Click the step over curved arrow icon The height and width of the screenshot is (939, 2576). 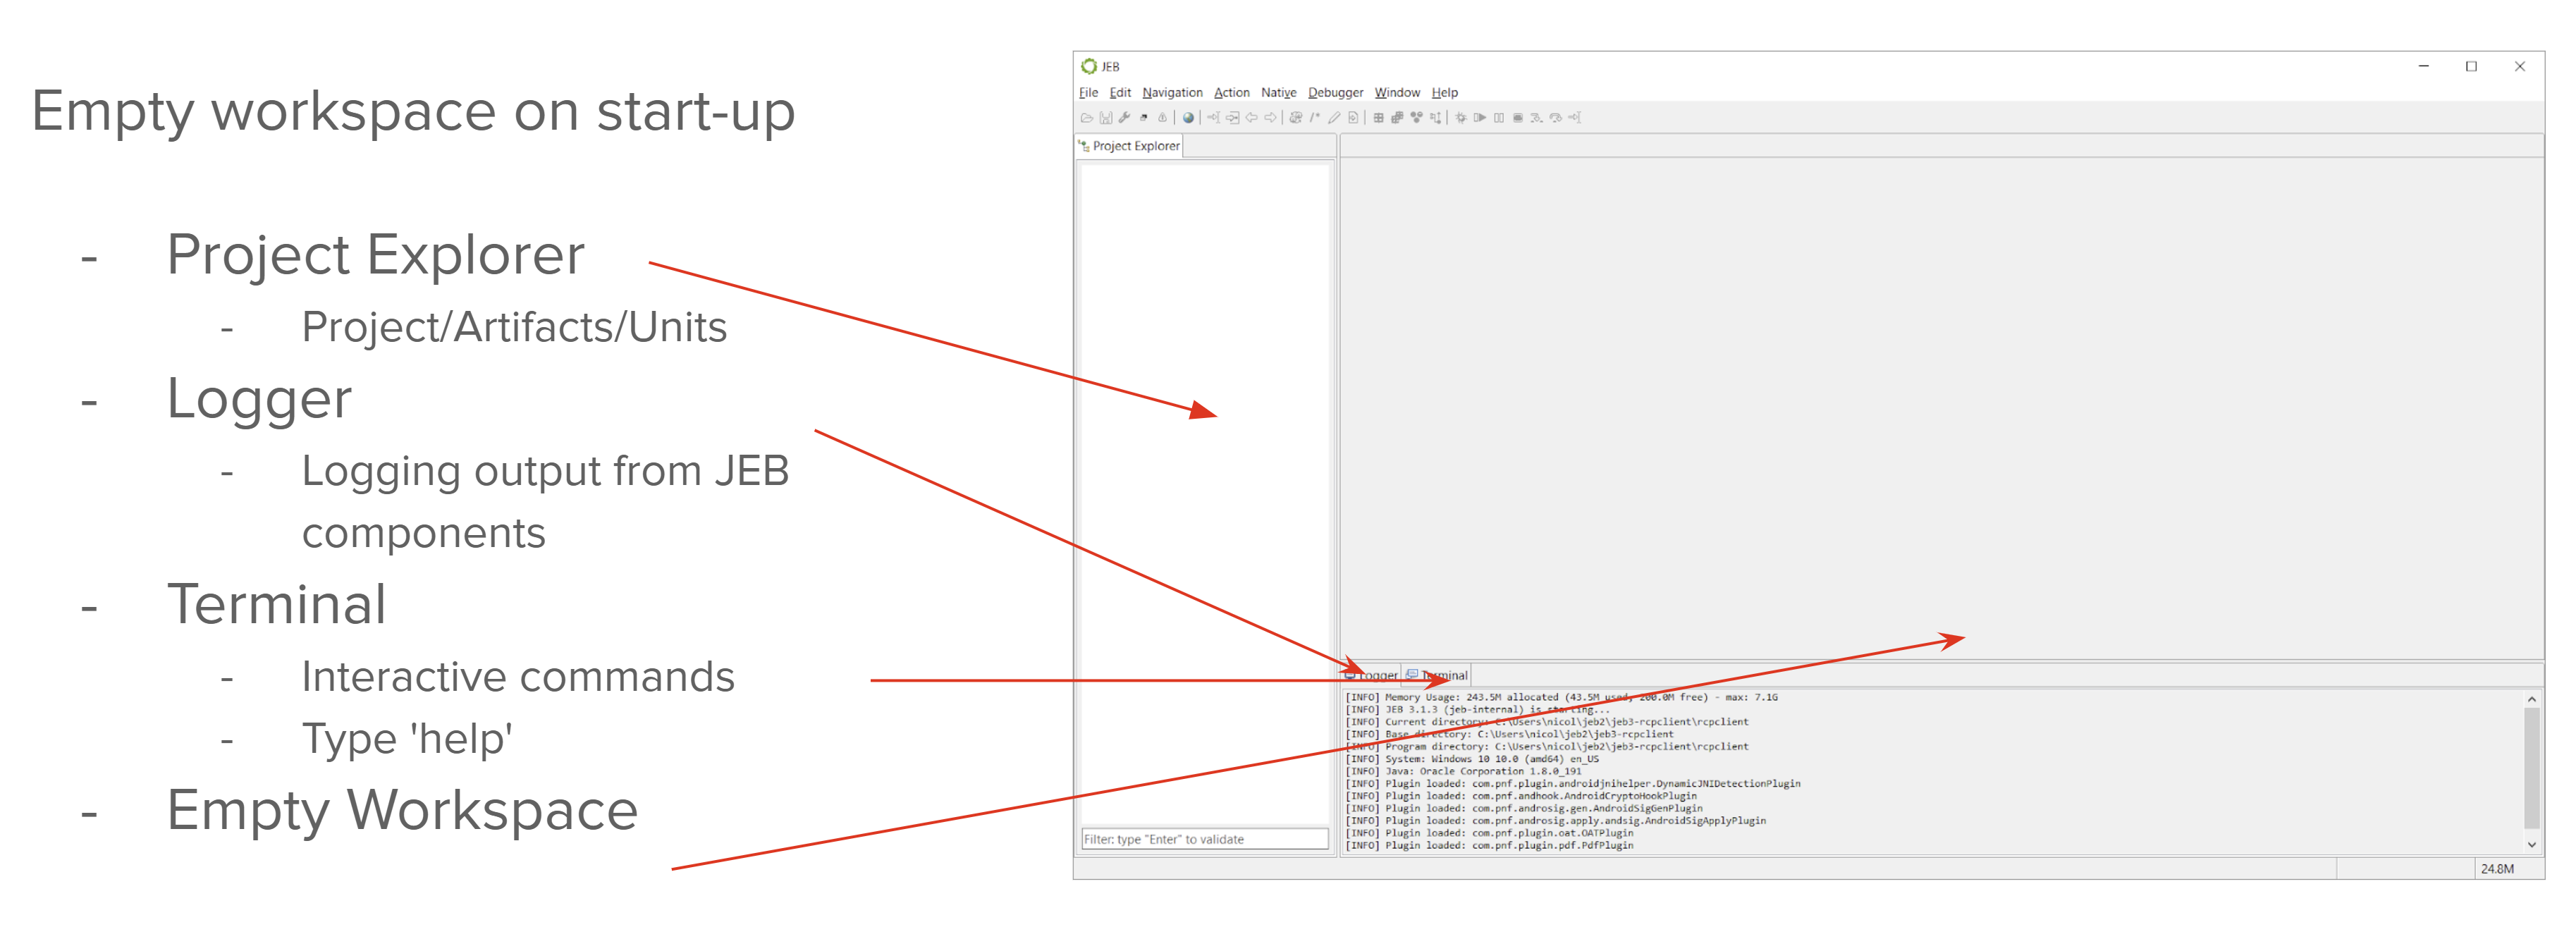click(x=1556, y=118)
